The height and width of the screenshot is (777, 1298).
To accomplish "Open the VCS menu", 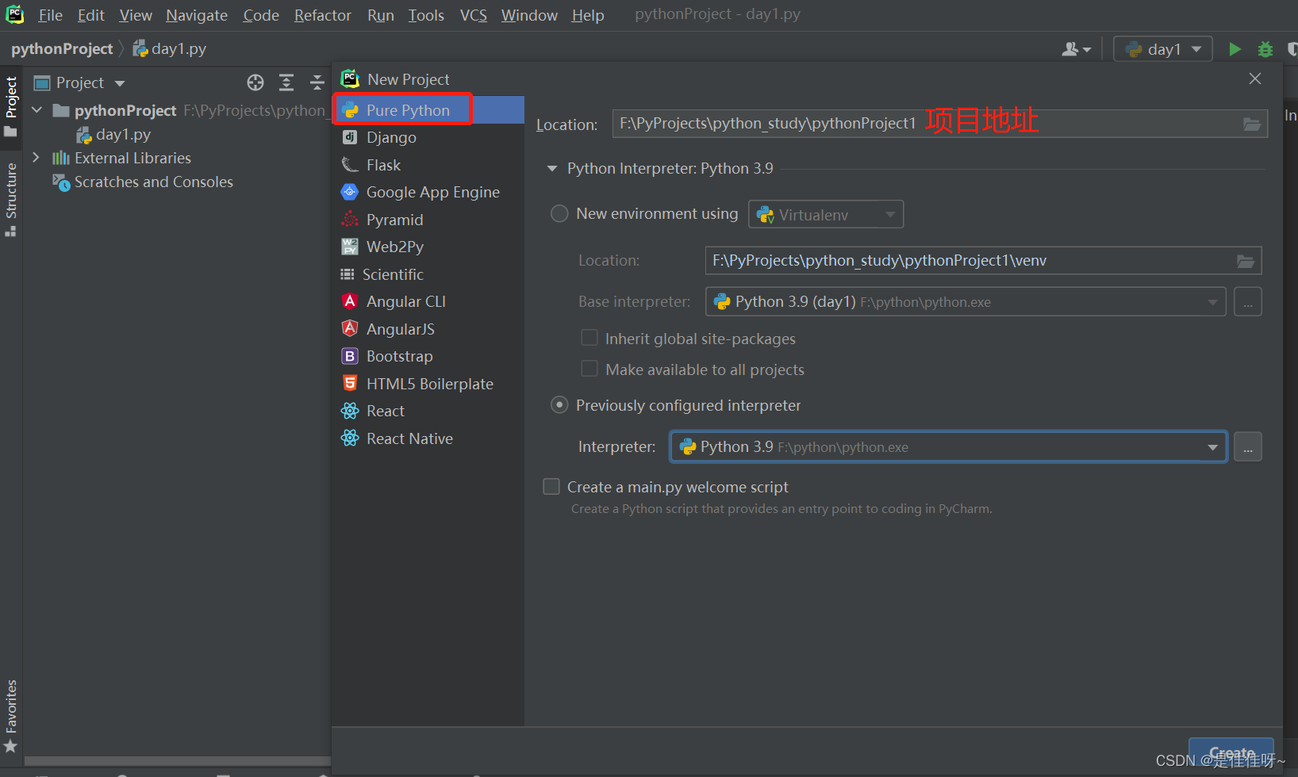I will (x=474, y=15).
